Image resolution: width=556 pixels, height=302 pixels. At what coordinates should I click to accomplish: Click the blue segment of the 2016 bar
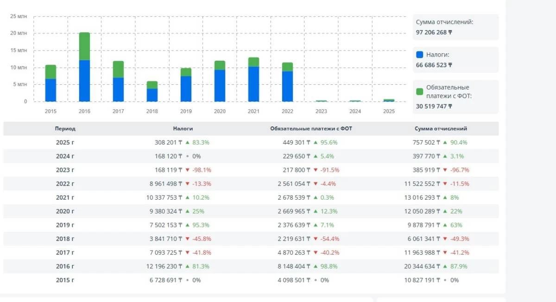coord(84,81)
